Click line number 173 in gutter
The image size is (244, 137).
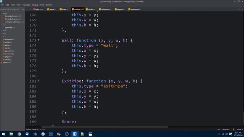pos(33,40)
